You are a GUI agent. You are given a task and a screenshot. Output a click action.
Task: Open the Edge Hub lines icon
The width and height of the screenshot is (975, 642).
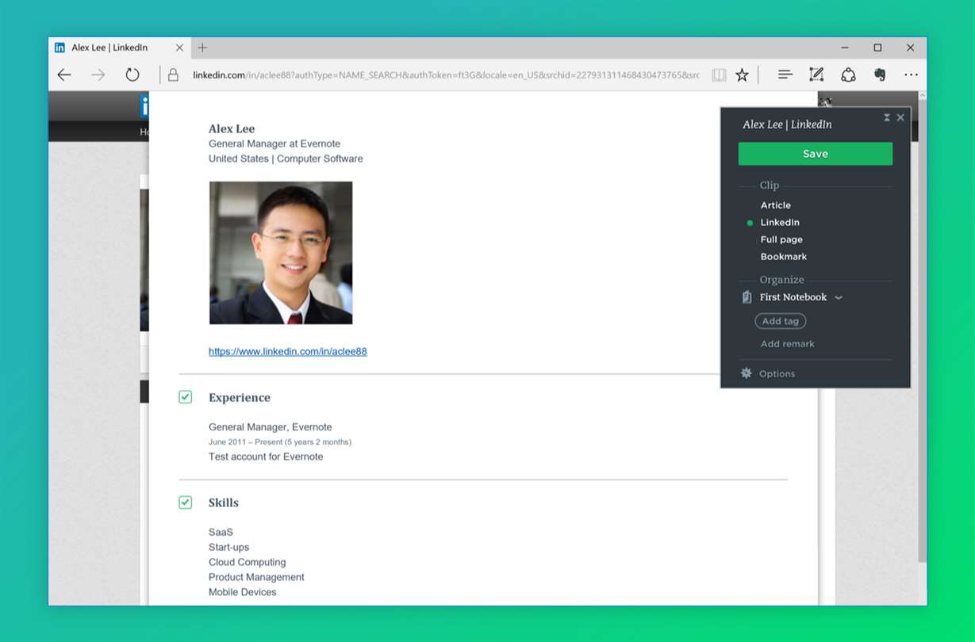pyautogui.click(x=785, y=75)
